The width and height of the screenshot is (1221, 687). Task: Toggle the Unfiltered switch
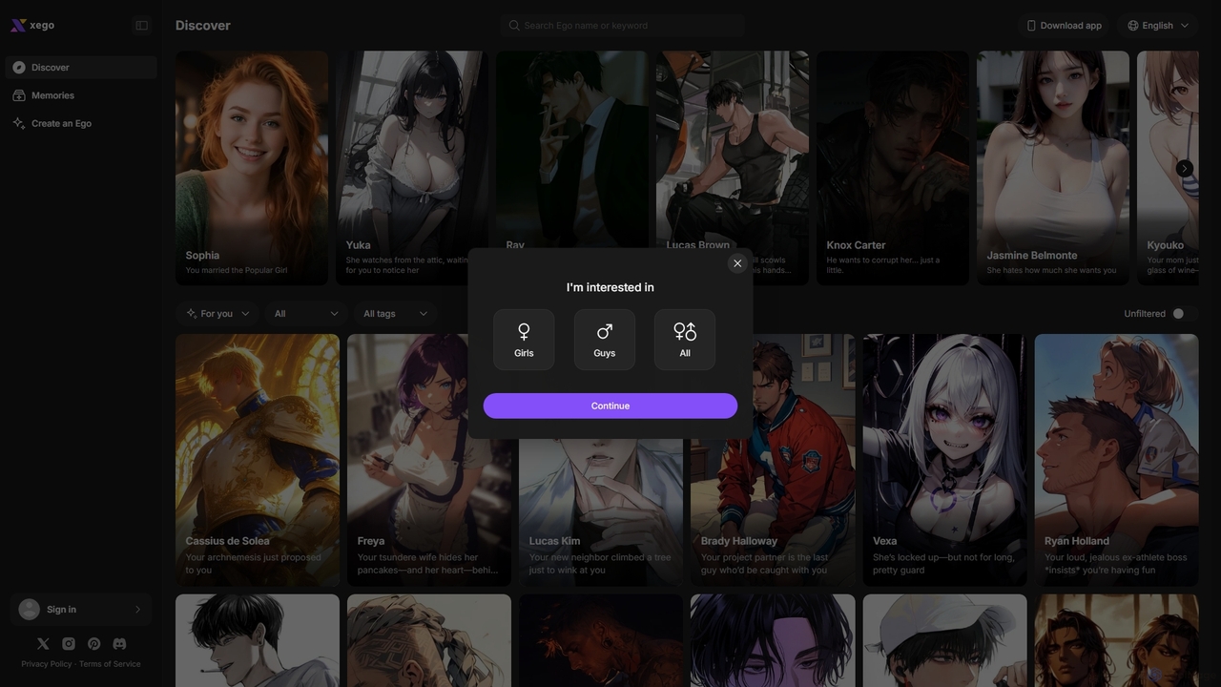click(1183, 314)
